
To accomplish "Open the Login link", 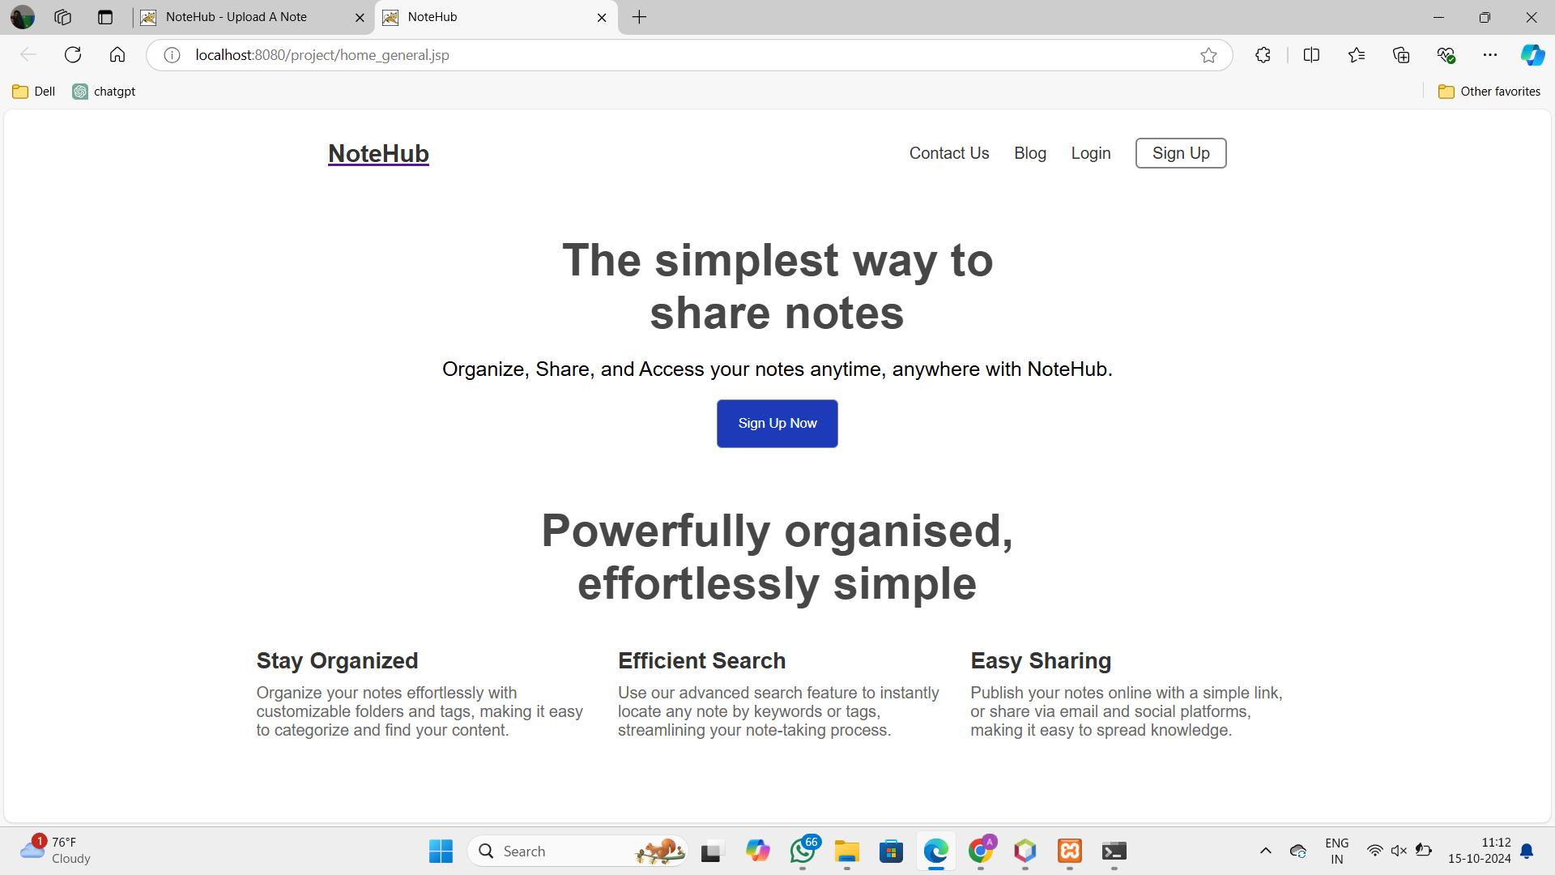I will pos(1090,152).
